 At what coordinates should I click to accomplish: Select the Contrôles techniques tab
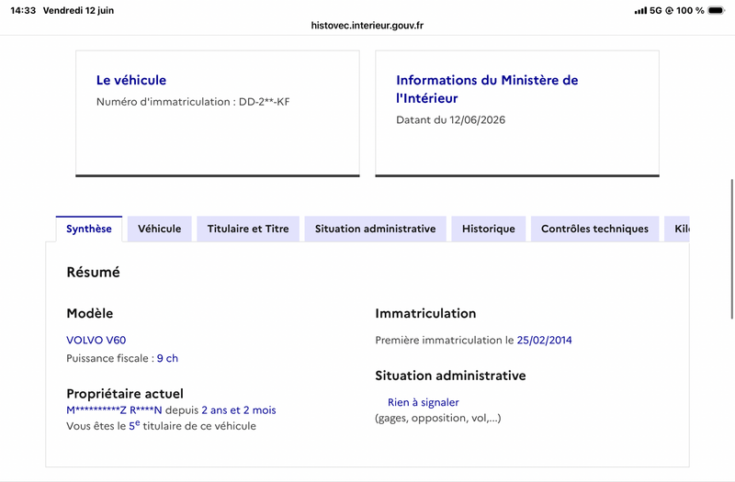(594, 229)
